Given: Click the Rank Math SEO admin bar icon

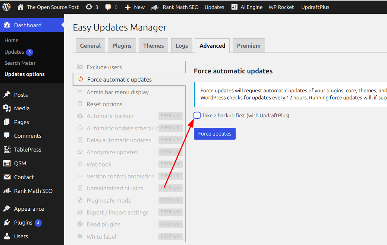Looking at the screenshot, I should pos(155,7).
